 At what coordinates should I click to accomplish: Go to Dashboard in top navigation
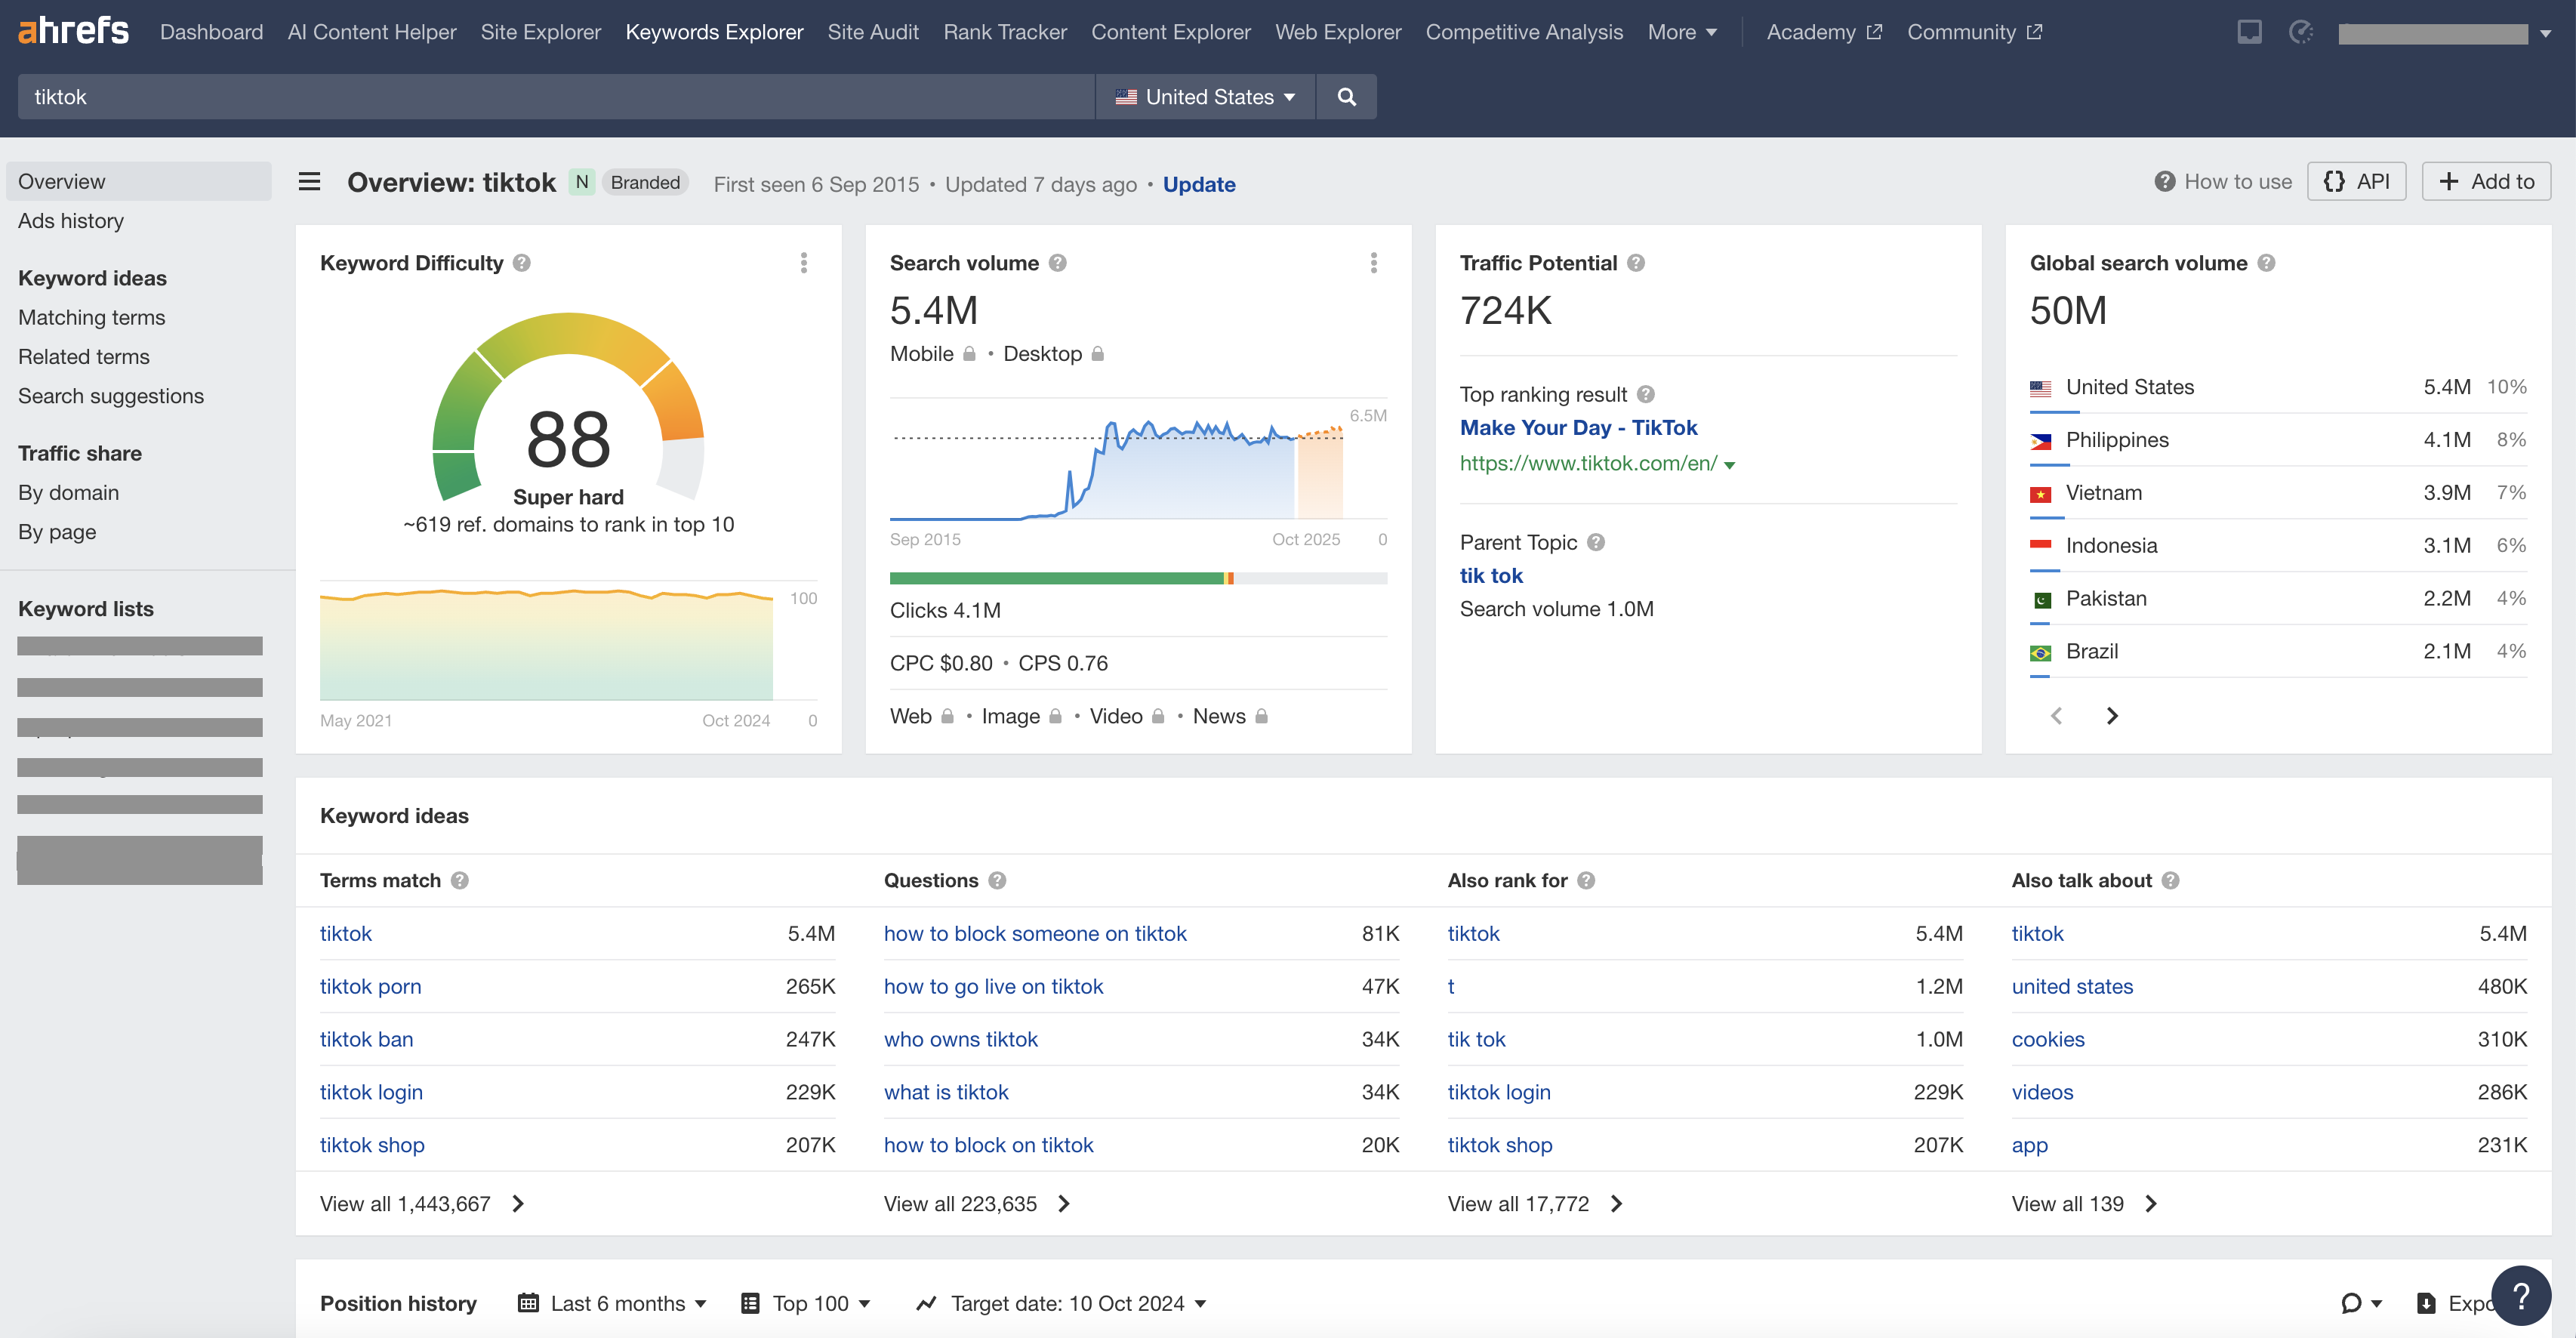[212, 32]
